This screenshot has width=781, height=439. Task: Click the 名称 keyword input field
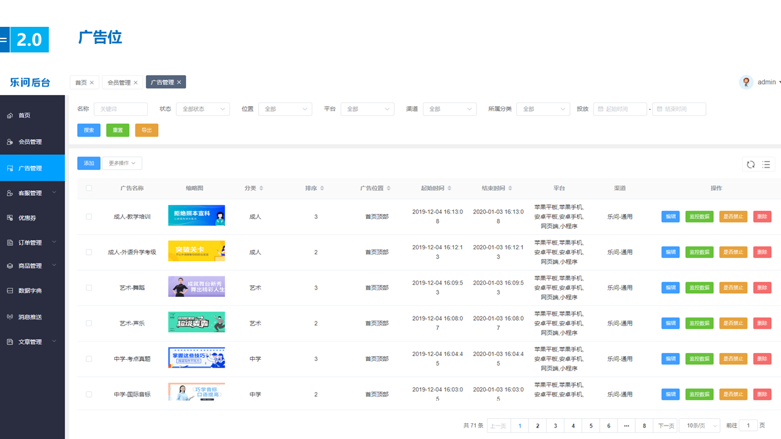click(121, 109)
